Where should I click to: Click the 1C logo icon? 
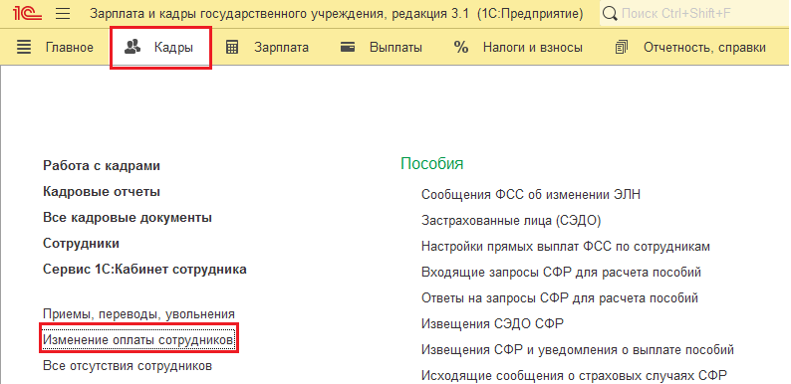[x=28, y=14]
